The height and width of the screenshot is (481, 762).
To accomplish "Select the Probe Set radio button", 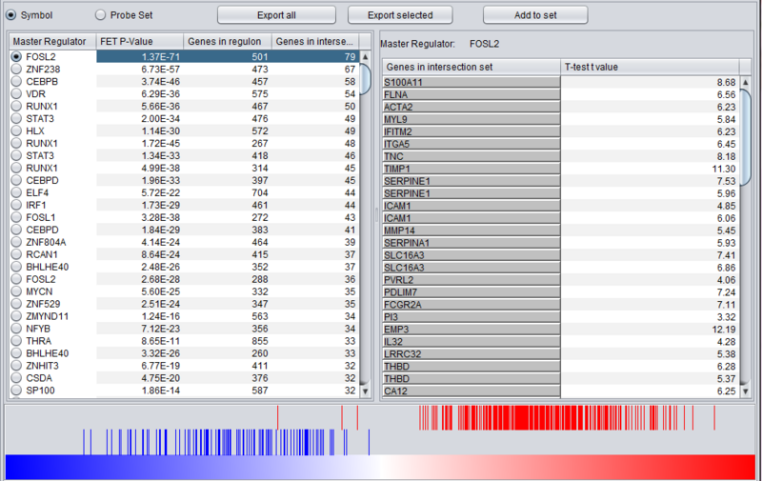I will [100, 15].
